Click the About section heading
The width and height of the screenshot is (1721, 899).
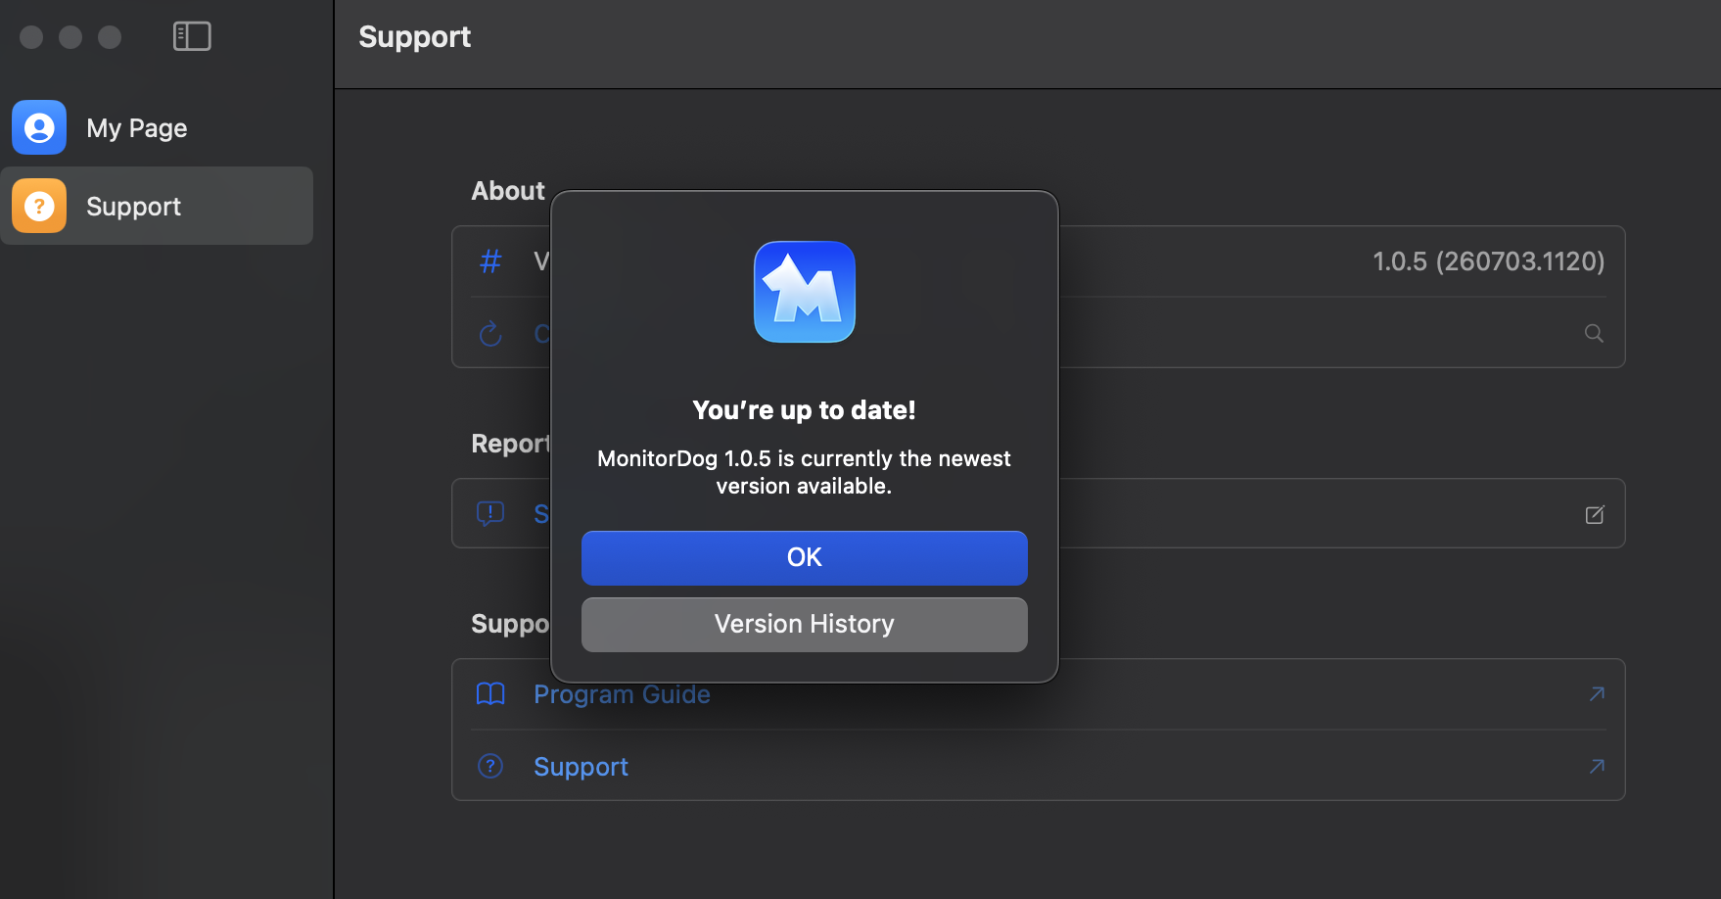[507, 191]
